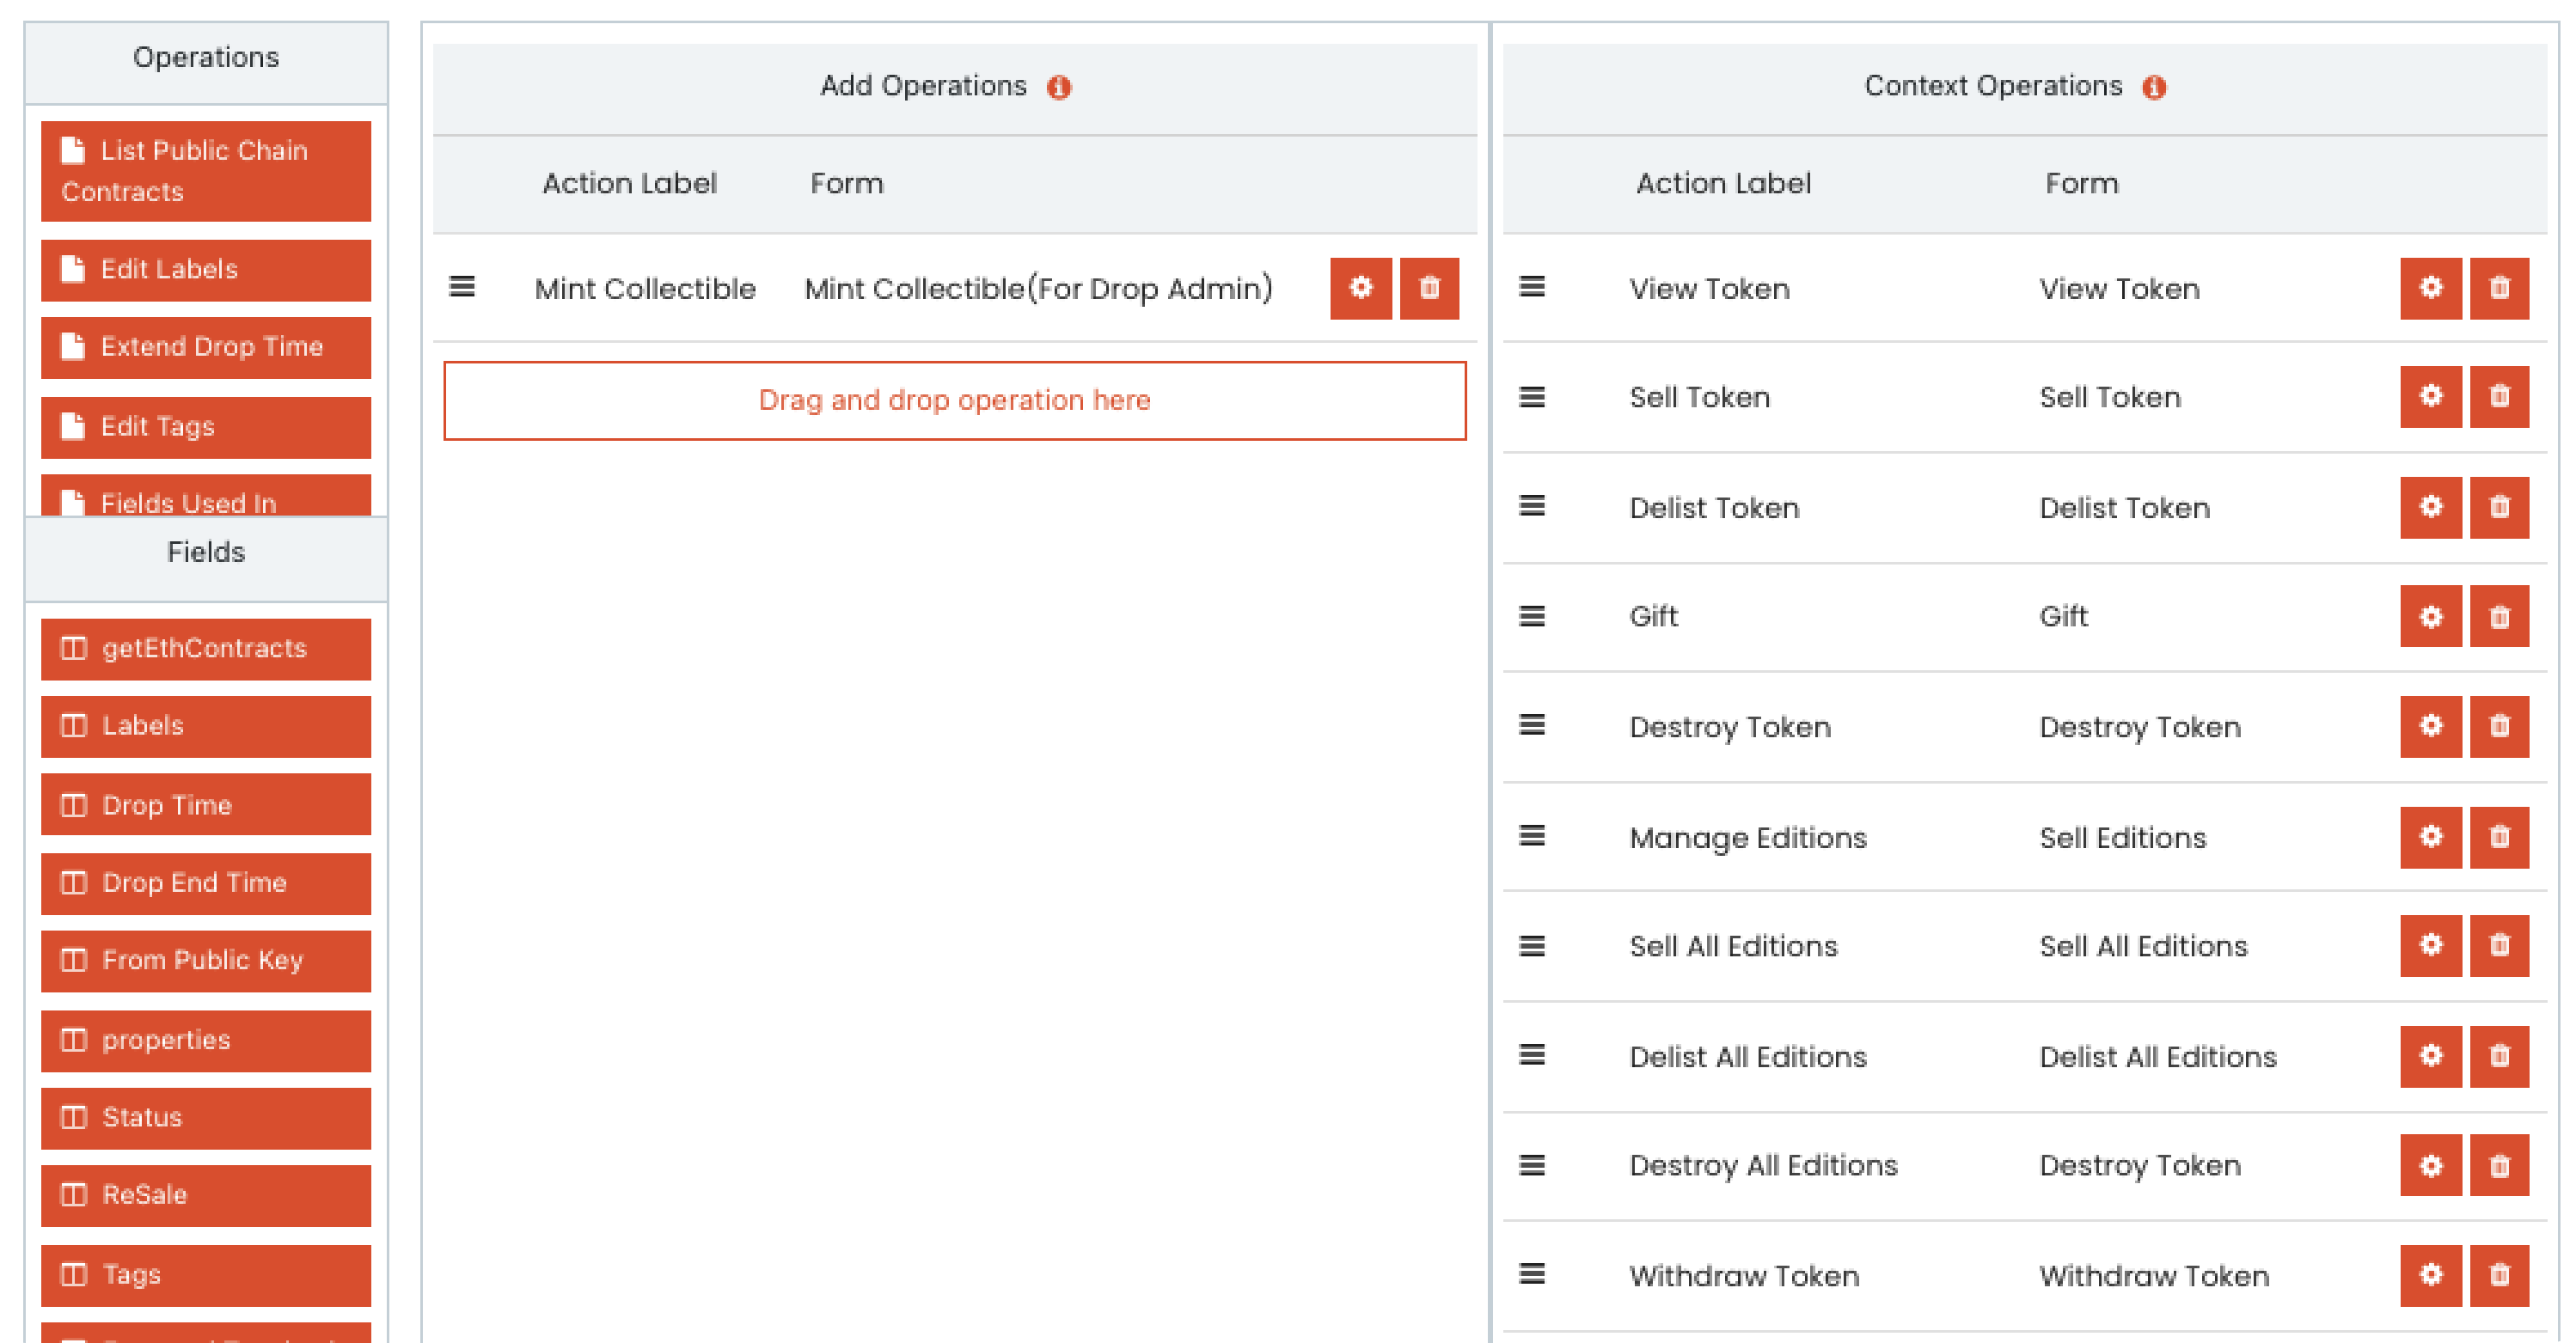This screenshot has width=2576, height=1343.
Task: Open settings gear for Delist Token row
Action: [2430, 507]
